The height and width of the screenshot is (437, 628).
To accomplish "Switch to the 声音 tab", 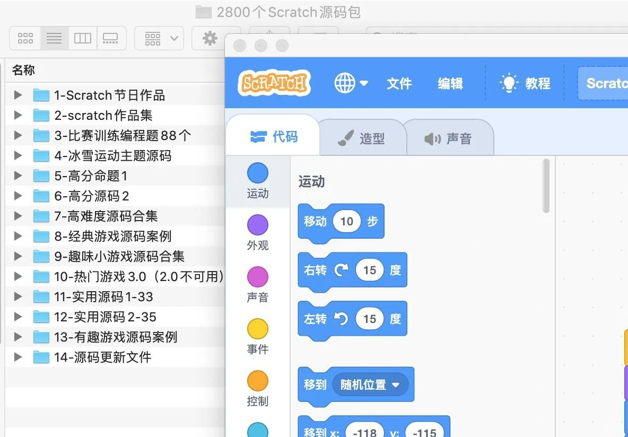I will 450,136.
